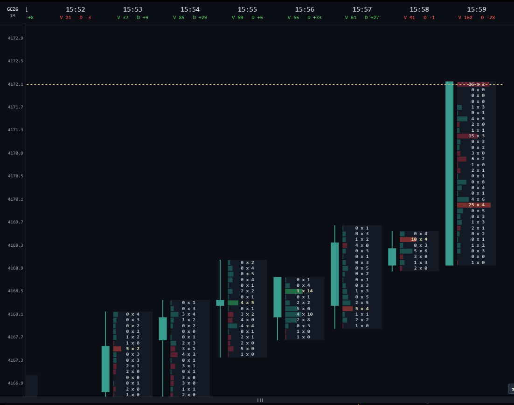This screenshot has height=405, width=514.
Task: Click the V 85 volume value
Action: point(178,18)
